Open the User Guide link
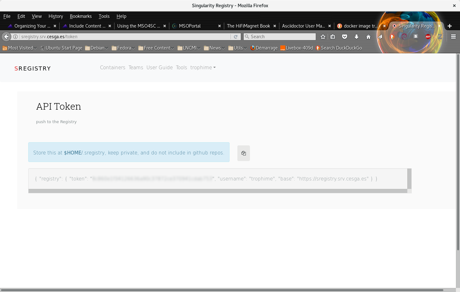This screenshot has height=292, width=460. (160, 68)
